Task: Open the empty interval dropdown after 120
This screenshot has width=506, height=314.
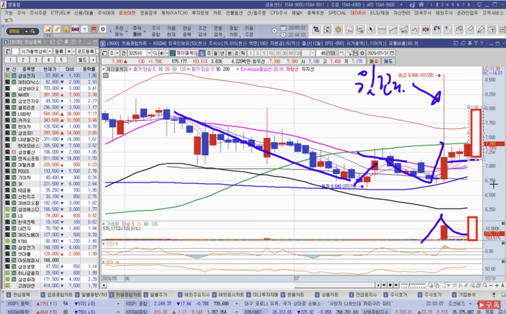Action: [312, 53]
